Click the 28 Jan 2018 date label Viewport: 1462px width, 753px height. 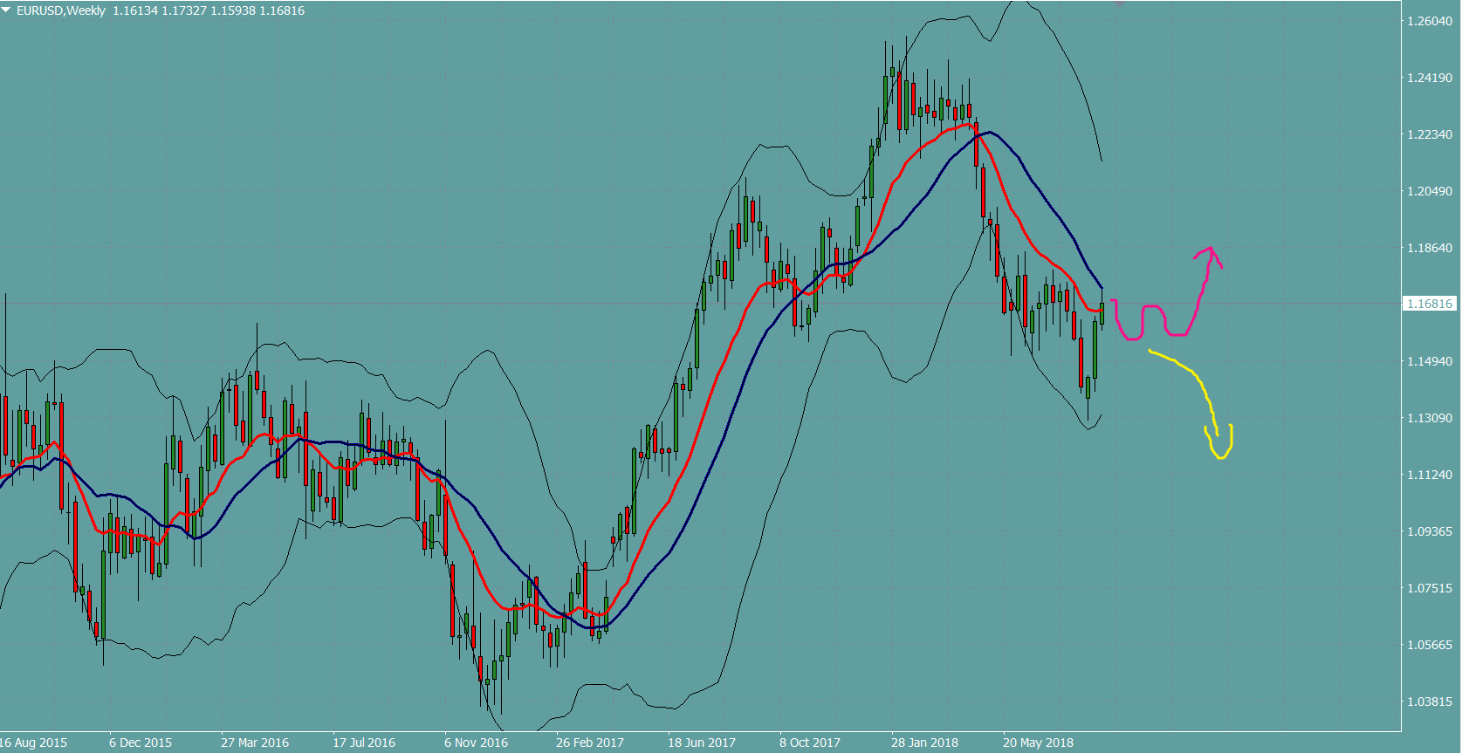tap(924, 743)
